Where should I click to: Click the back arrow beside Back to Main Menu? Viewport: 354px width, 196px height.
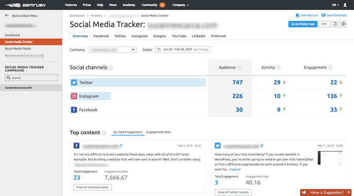7,15
